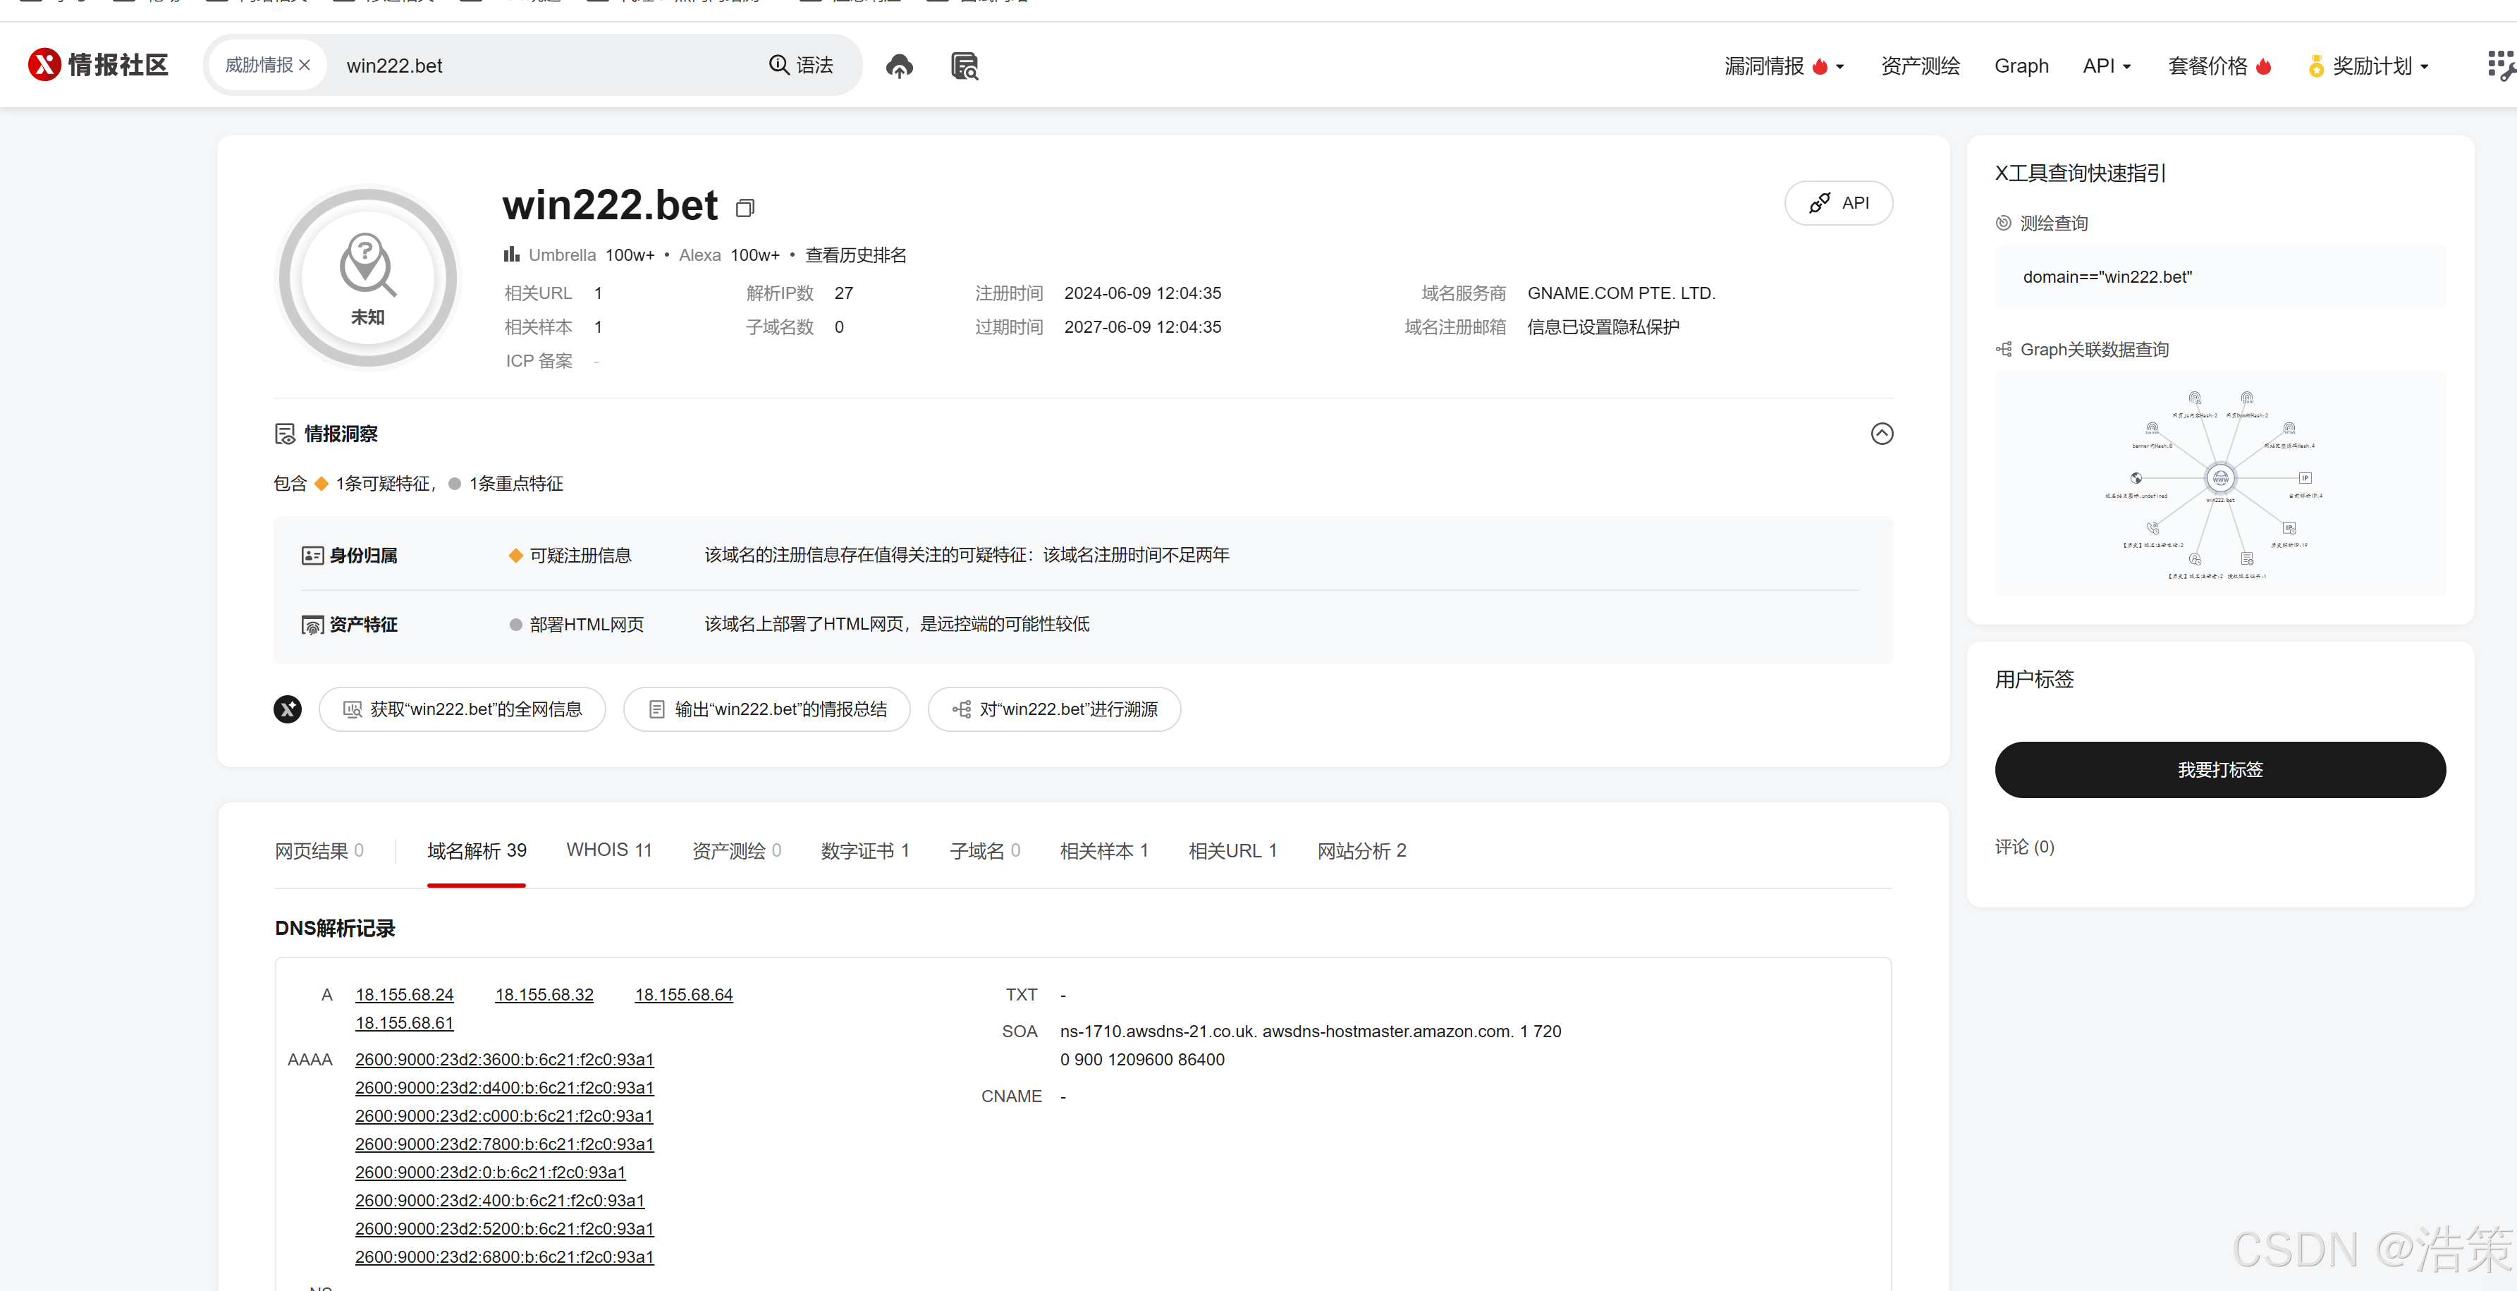Open AAAA address 2600:9000:23d2:6800:b:6c21:f2c0:93a1
Viewport: 2517px width, 1291px height.
tap(504, 1256)
